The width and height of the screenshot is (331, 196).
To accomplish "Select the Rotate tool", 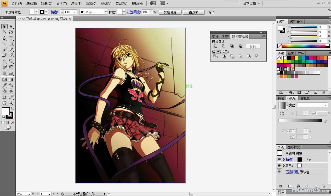I will click(x=4, y=62).
